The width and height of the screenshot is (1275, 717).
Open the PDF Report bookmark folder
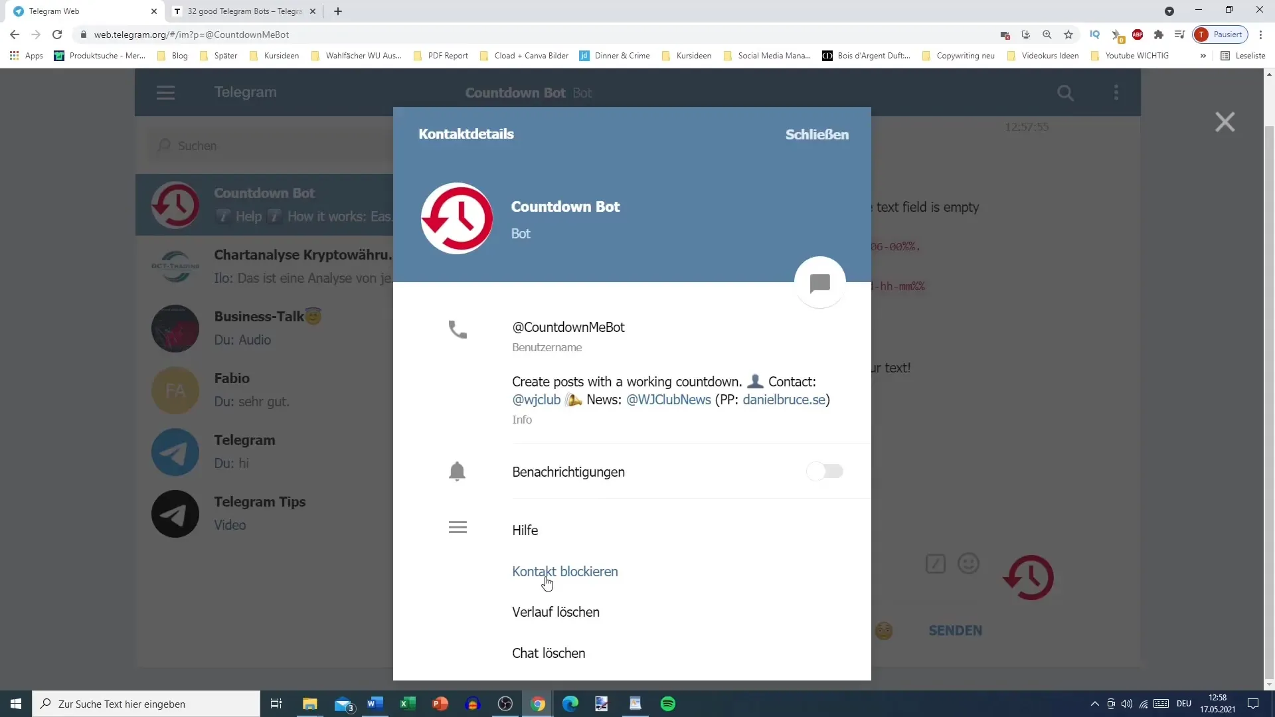[441, 56]
